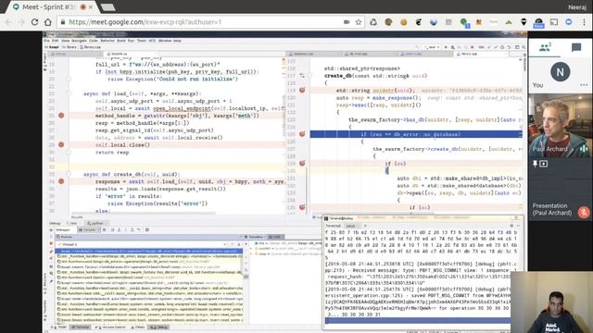The width and height of the screenshot is (593, 333).
Task: Open the IDE Refactor menu
Action: point(107,41)
